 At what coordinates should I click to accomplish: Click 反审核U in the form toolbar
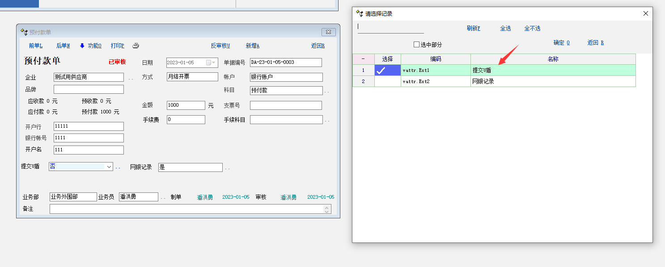pyautogui.click(x=220, y=46)
